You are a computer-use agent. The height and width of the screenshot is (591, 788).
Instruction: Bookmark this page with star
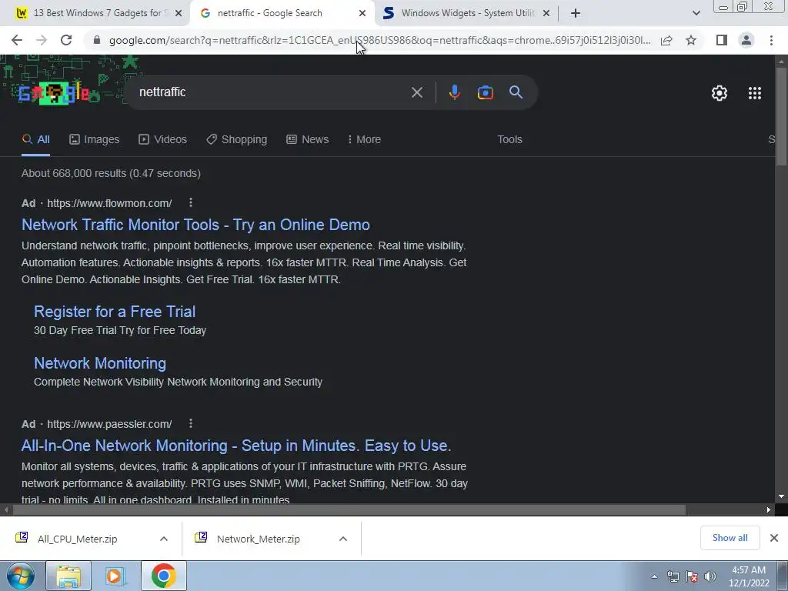tap(691, 40)
